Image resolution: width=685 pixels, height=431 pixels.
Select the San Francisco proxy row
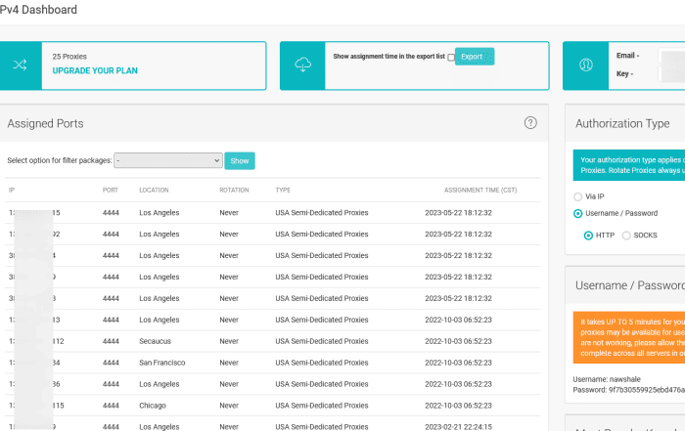[164, 363]
